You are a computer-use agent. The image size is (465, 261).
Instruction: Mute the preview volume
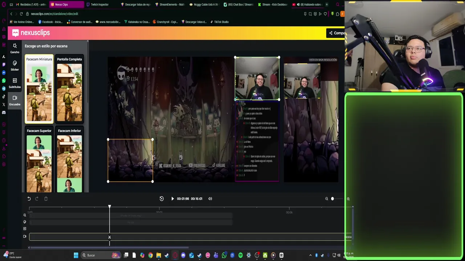coord(210,199)
